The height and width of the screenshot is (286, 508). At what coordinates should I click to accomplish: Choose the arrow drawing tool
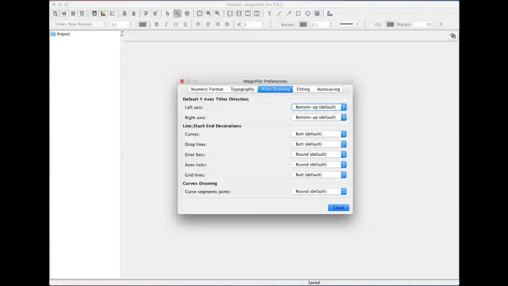point(288,13)
